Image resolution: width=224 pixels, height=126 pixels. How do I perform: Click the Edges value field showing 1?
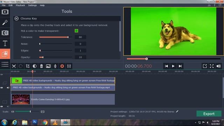[80, 50]
